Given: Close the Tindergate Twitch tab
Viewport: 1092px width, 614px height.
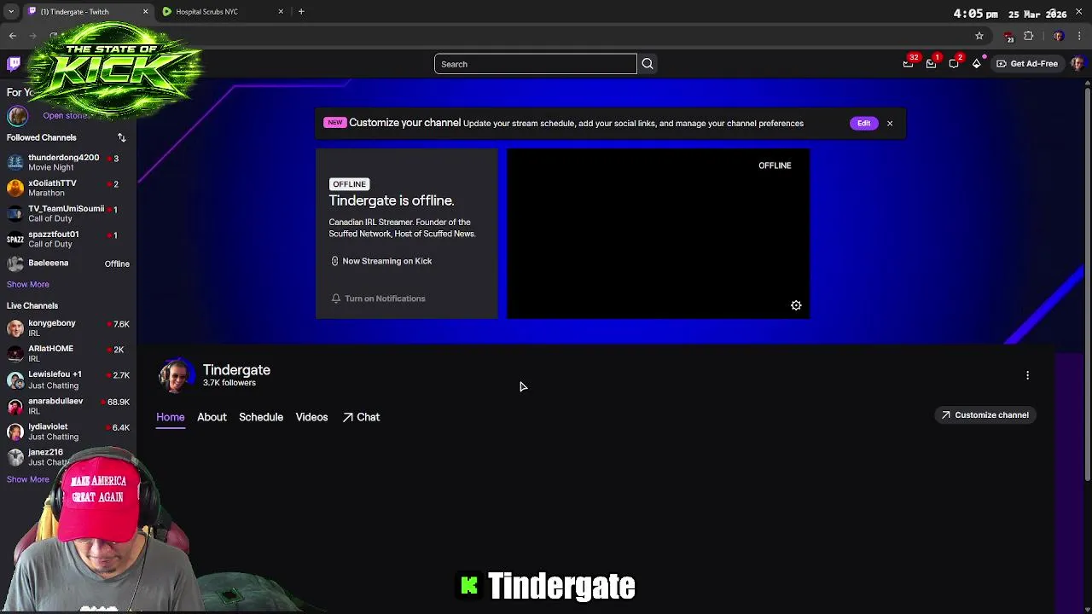Looking at the screenshot, I should coord(145,11).
